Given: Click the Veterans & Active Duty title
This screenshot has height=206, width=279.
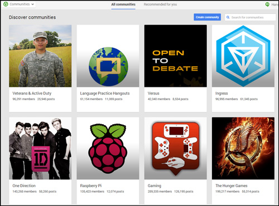Looking at the screenshot, I should pos(32,94).
